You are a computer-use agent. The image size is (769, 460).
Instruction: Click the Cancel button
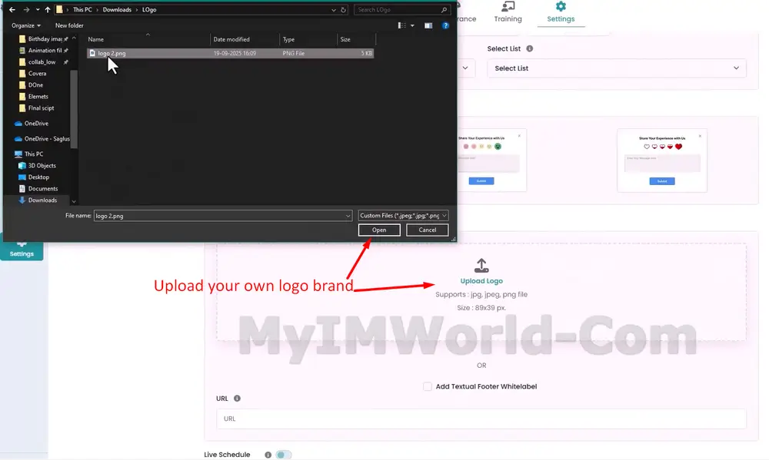coord(427,230)
